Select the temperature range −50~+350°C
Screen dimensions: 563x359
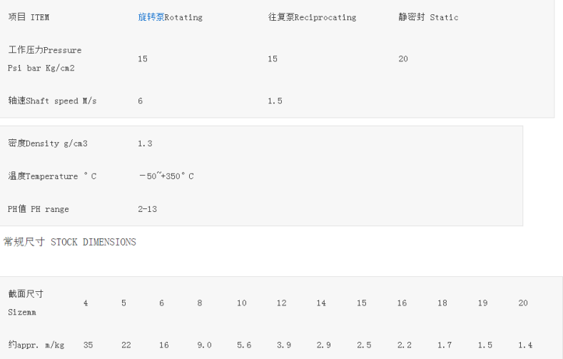(166, 176)
